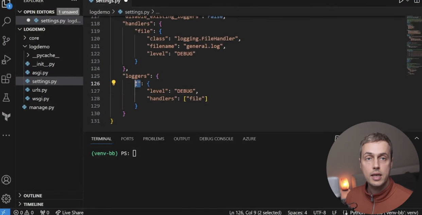422x215 pixels.
Task: Select the Testing beaker icon
Action: click(x=7, y=97)
